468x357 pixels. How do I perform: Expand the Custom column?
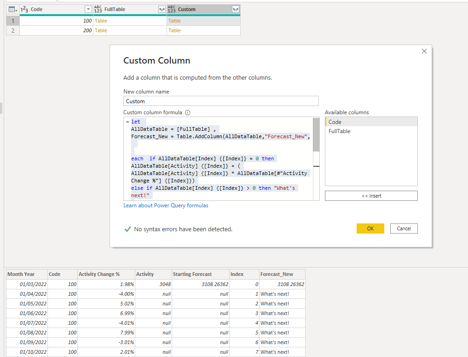tap(236, 9)
